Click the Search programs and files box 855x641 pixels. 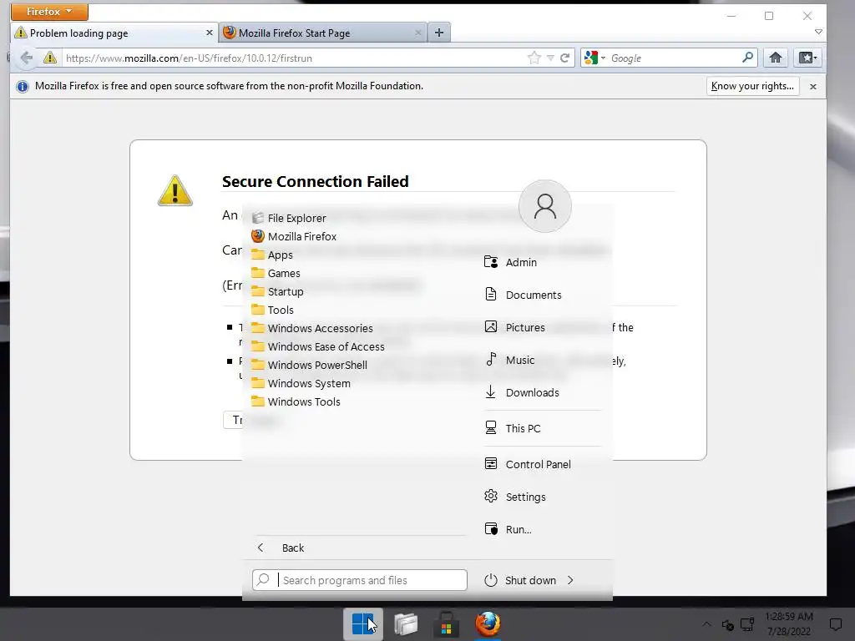click(x=360, y=580)
